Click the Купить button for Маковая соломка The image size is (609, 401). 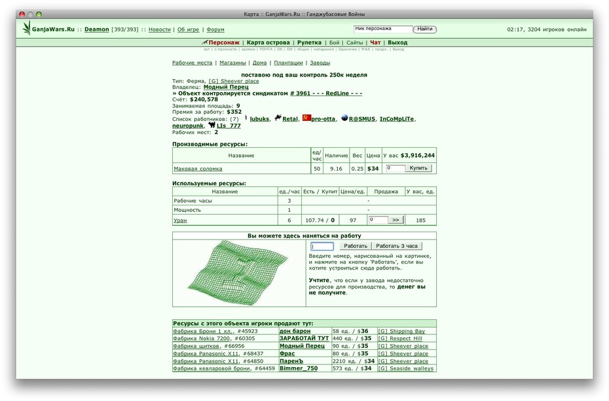pyautogui.click(x=418, y=168)
